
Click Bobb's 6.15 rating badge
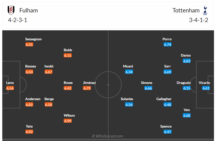[68, 56]
